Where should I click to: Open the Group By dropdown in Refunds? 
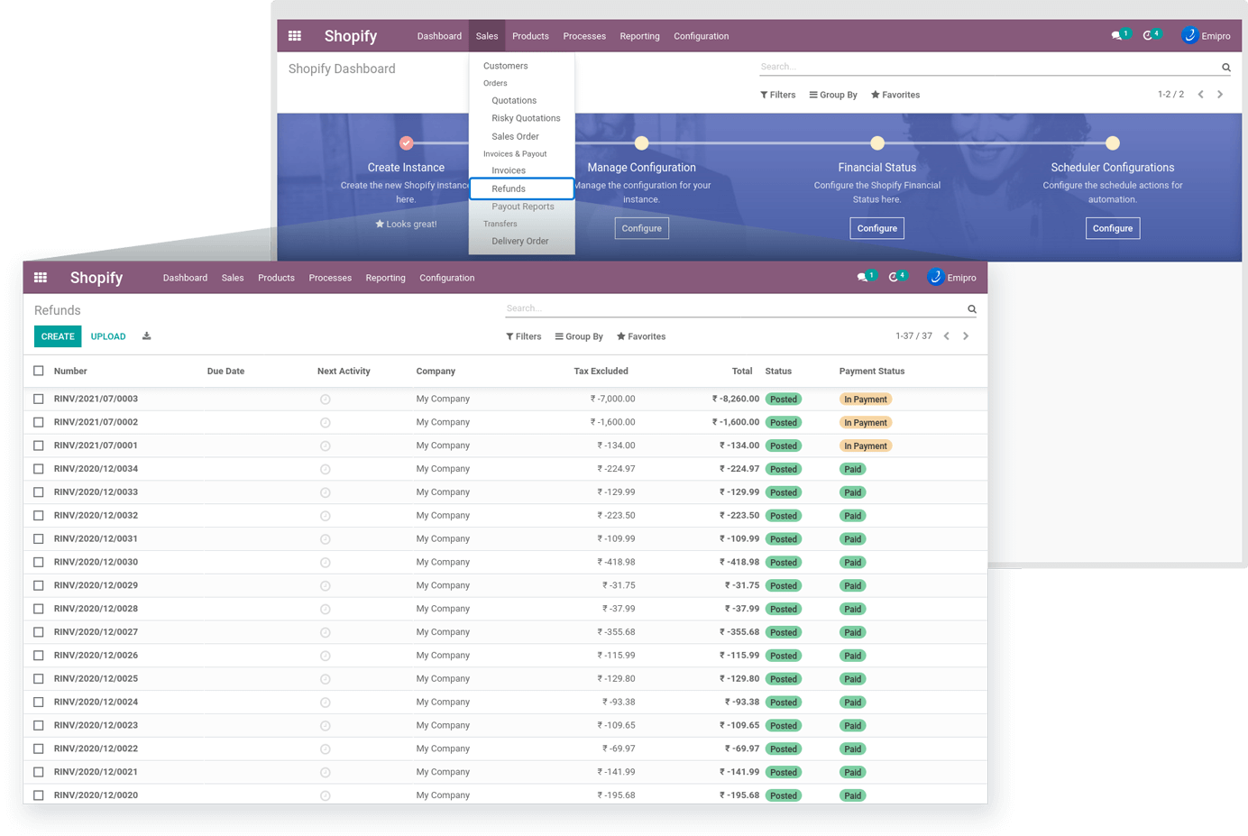pyautogui.click(x=579, y=336)
